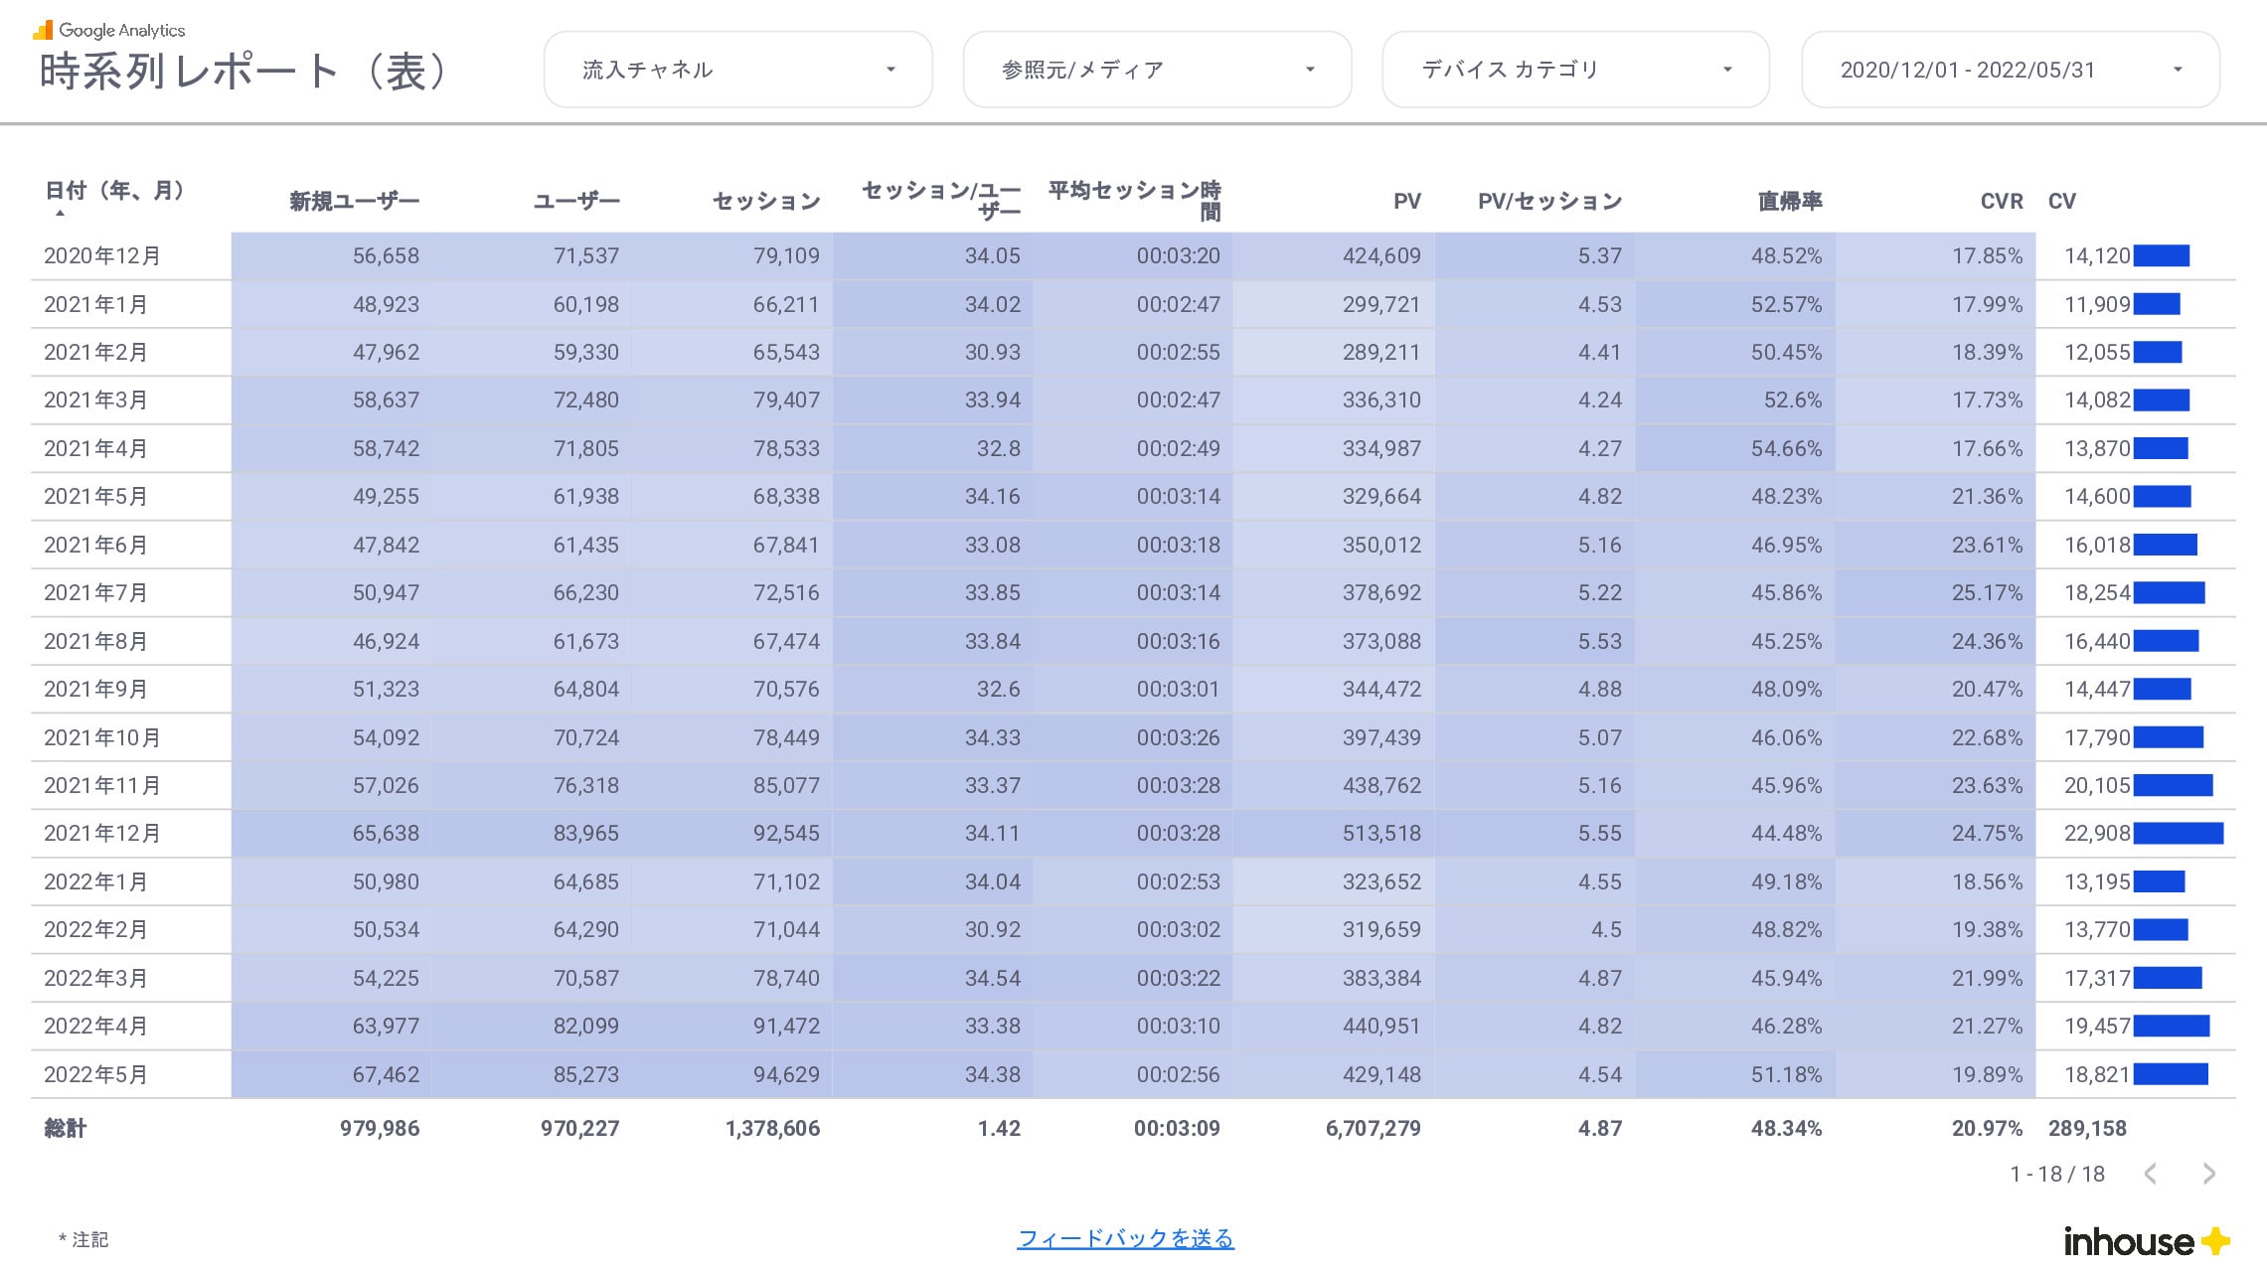Select the 2022年3月 row label
This screenshot has height=1273, width=2267.
point(95,978)
